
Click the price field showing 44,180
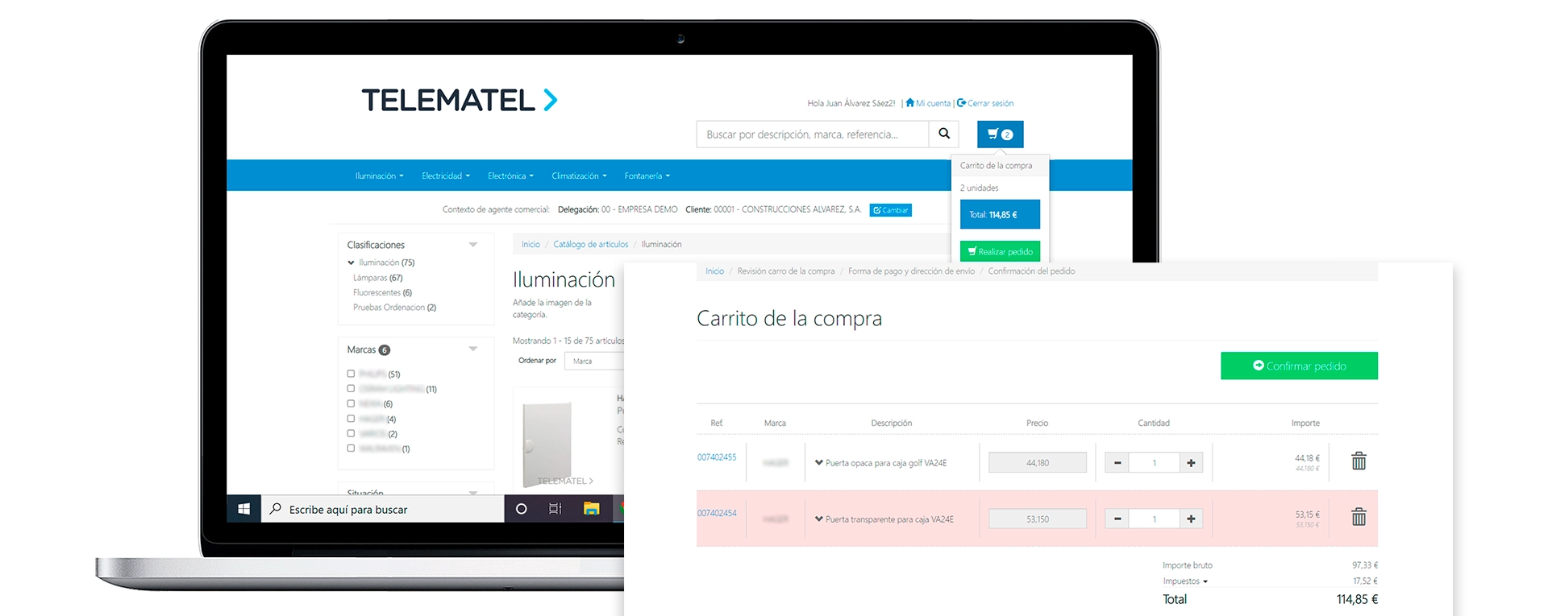click(1038, 462)
